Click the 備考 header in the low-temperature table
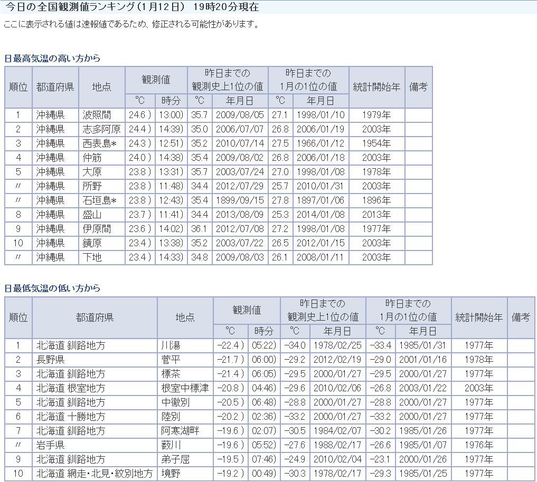 521,317
